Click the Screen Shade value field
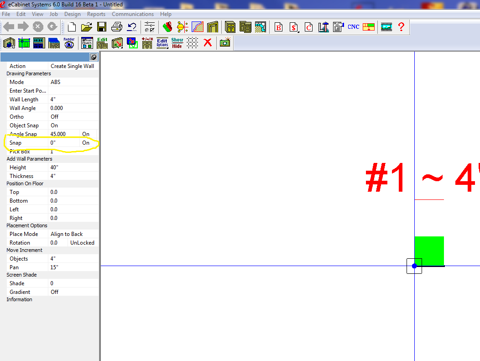The image size is (480, 361). coord(73,283)
